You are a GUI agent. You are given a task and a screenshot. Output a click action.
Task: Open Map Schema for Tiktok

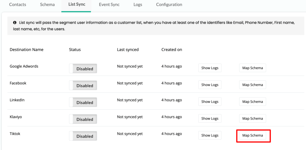pos(253,135)
